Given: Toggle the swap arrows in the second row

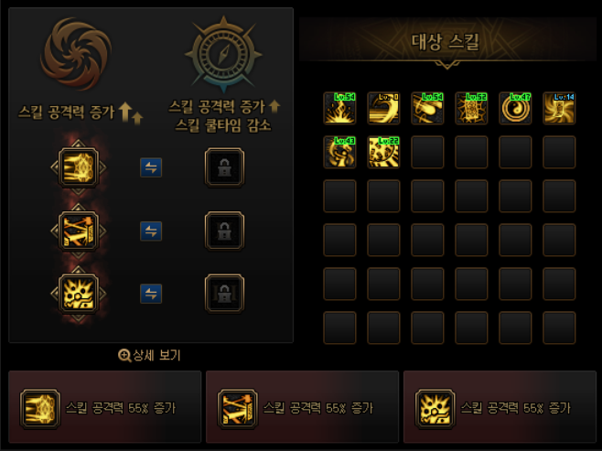Looking at the screenshot, I should tap(151, 231).
